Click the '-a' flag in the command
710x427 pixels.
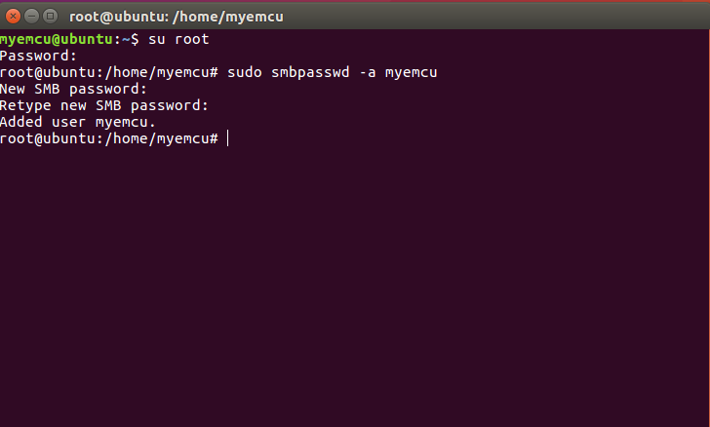tap(368, 72)
